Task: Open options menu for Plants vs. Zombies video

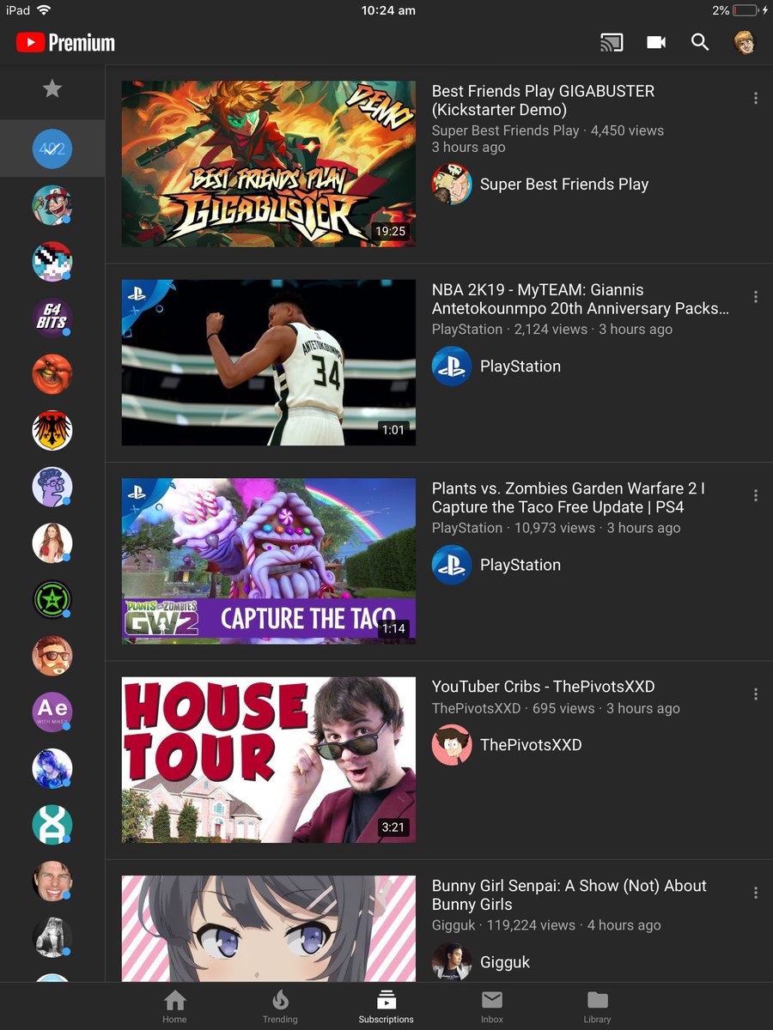Action: 755,495
